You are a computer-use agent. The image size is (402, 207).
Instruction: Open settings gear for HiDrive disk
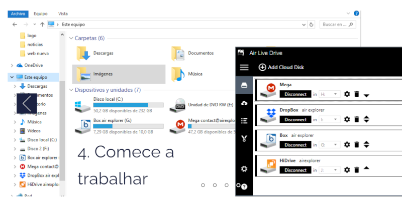pos(347,170)
